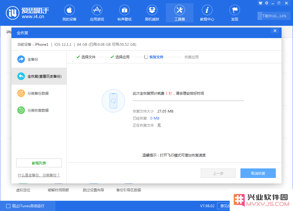Open 教程中心 tutorial center

coord(207,13)
